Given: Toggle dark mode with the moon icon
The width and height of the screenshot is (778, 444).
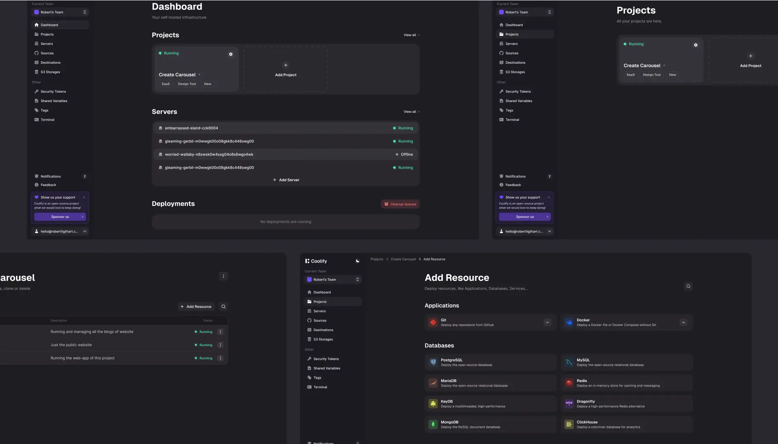Looking at the screenshot, I should [x=357, y=261].
